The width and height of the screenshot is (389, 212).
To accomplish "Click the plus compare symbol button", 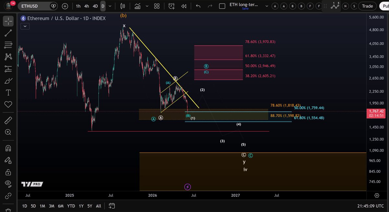I will (65, 6).
